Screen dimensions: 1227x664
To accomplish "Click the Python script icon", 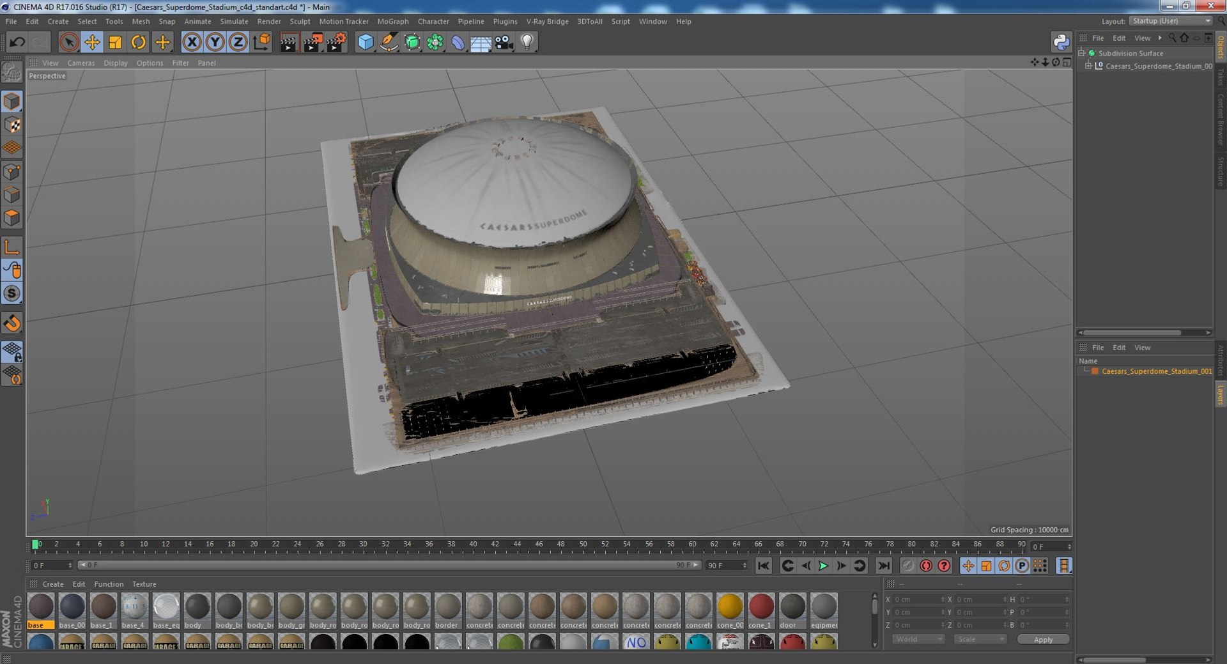I will click(x=1061, y=42).
